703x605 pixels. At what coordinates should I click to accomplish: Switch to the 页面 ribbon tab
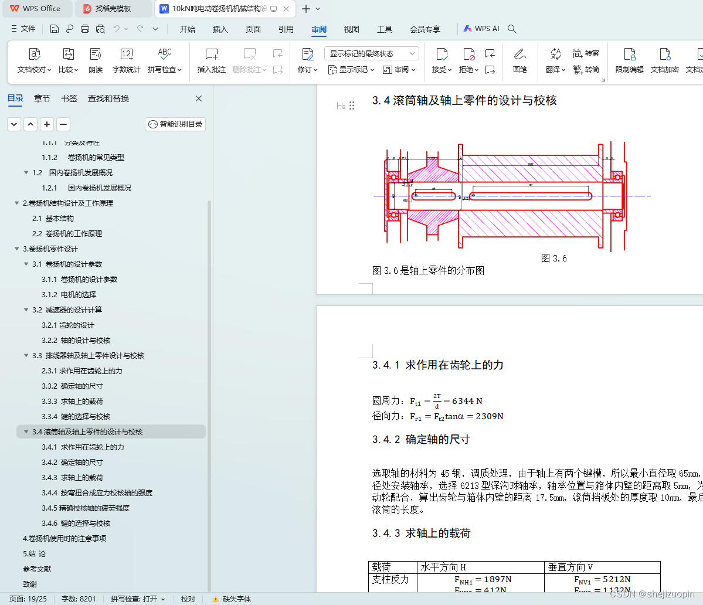pos(253,29)
